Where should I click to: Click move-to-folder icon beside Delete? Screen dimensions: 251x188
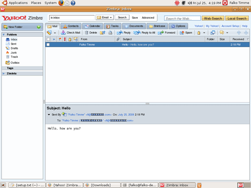(x=102, y=33)
